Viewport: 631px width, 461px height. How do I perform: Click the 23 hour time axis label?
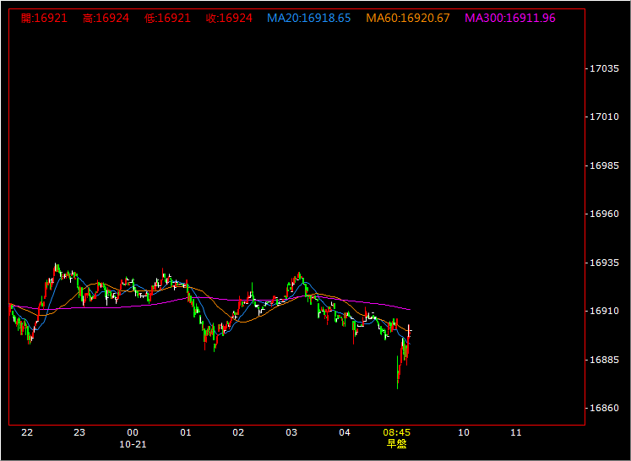(79, 432)
